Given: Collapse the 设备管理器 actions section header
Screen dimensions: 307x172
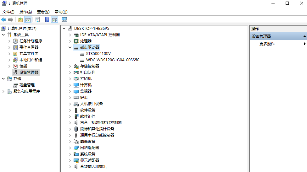Looking at the screenshot, I should coord(304,36).
